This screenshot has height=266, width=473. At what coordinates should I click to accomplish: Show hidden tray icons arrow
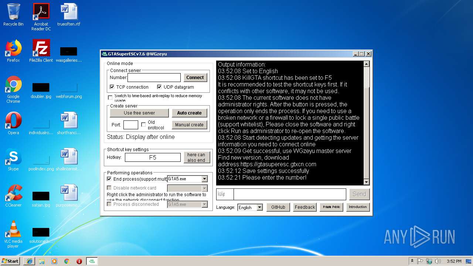pos(412,261)
